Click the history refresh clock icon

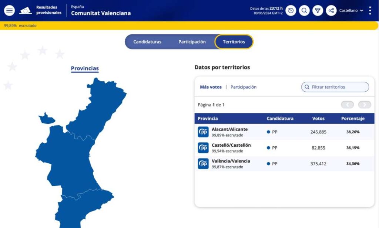tap(291, 10)
